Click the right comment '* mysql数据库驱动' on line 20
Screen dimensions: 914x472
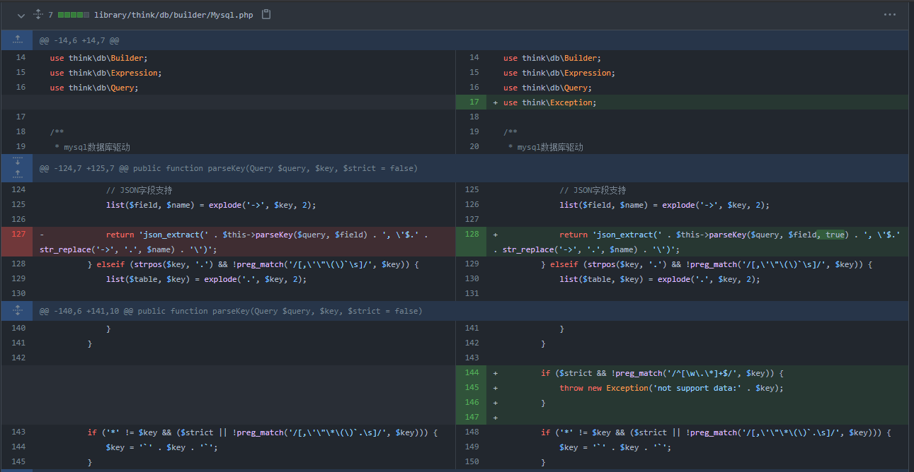click(x=546, y=147)
